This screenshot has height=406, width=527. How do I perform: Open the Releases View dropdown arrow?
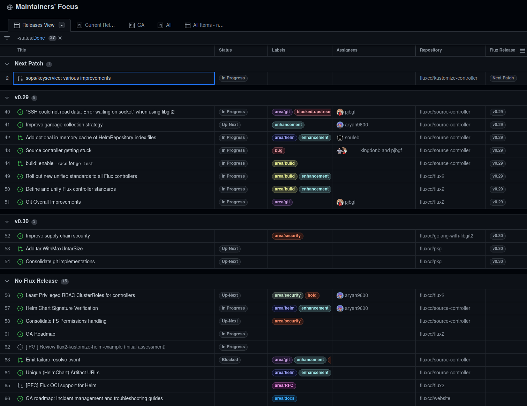(x=61, y=25)
